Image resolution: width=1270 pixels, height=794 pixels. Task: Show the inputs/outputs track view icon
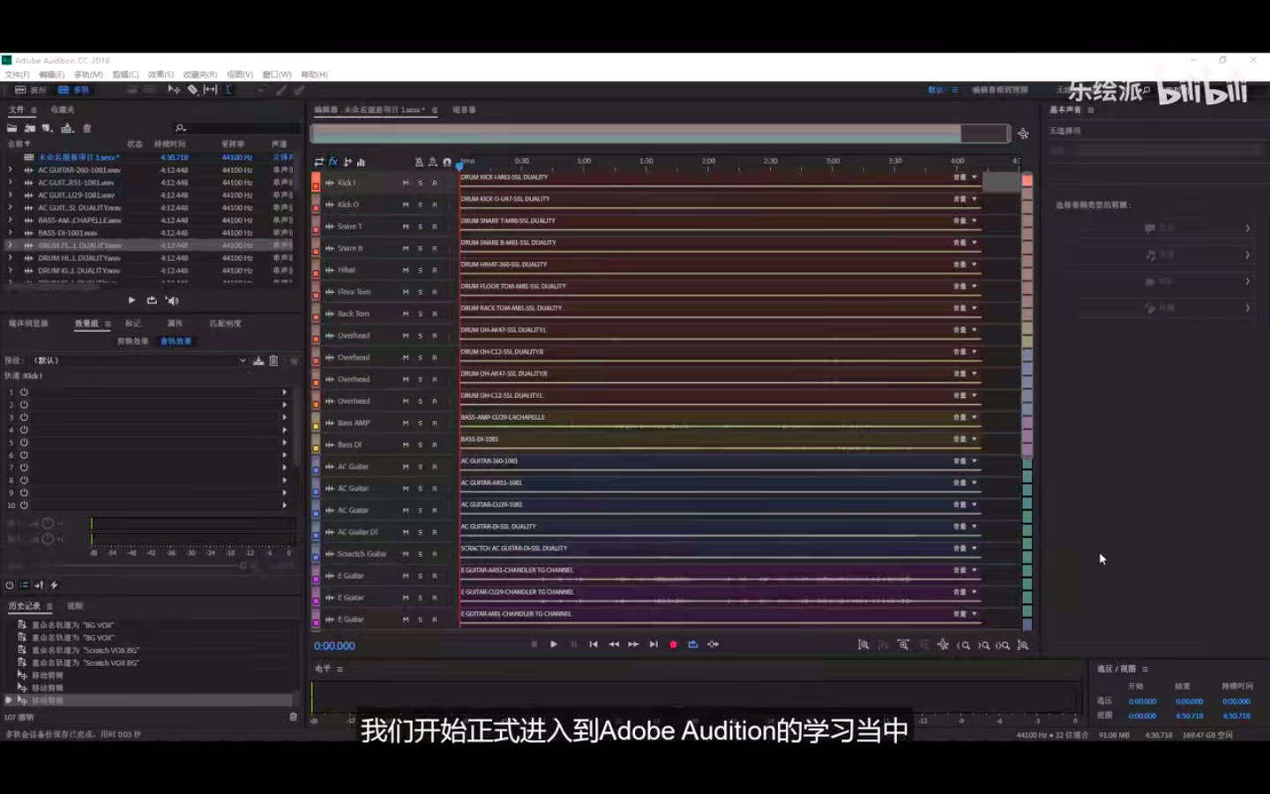(319, 162)
